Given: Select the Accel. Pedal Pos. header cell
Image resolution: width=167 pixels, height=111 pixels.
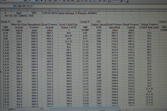Looking at the screenshot, I should pos(68,24).
